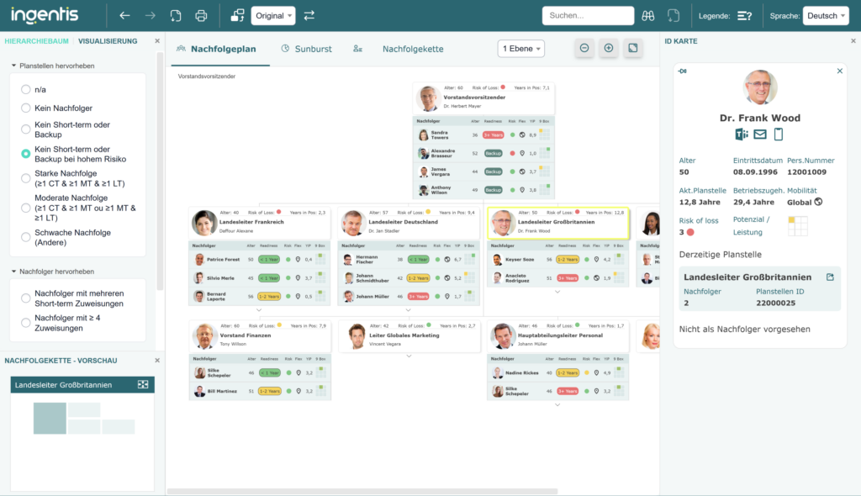Open the 1 Ebene level dropdown
This screenshot has width=861, height=496.
[520, 48]
